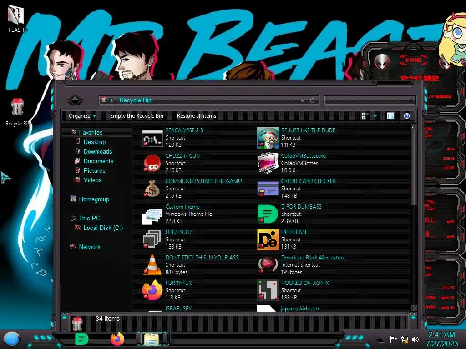
Task: Open the Start orb button
Action: click(x=12, y=339)
